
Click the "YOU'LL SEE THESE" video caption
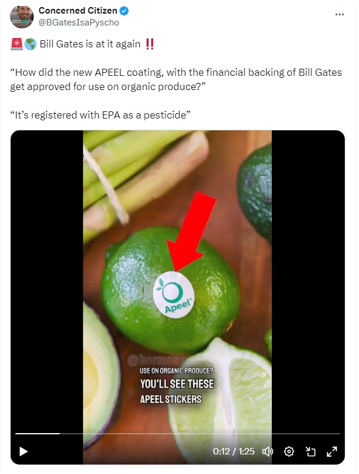point(177,384)
